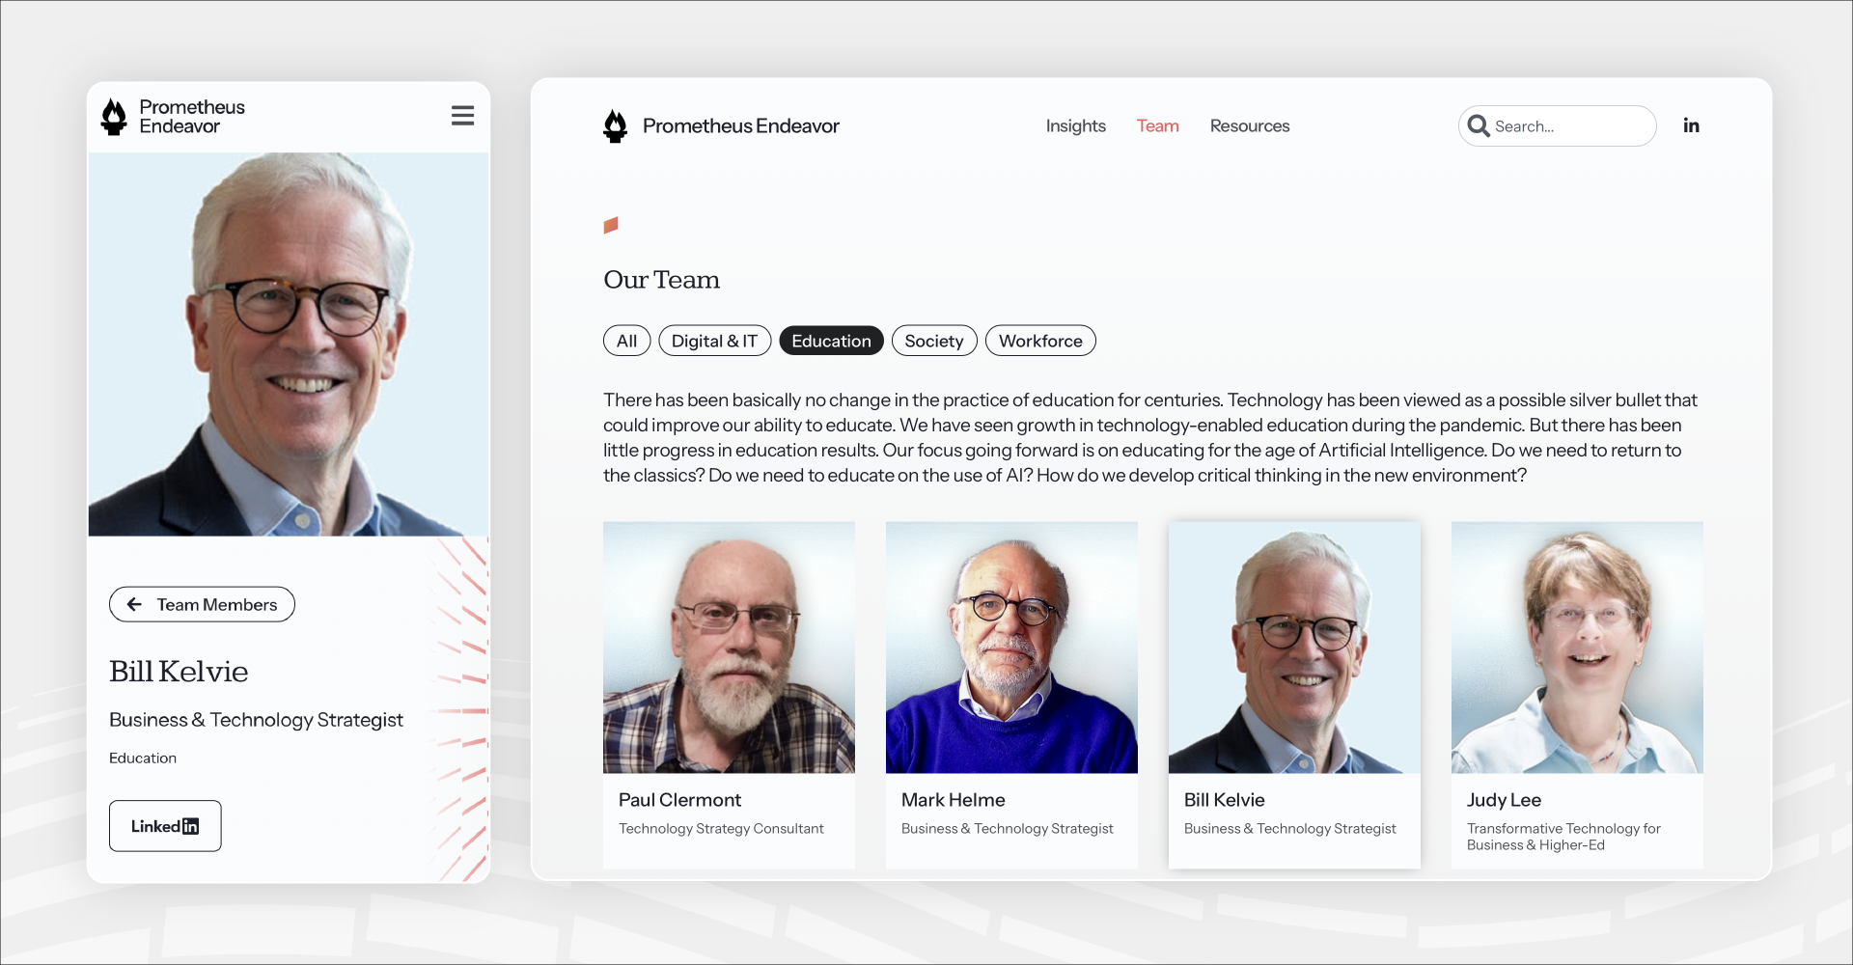Open the Insights nav item
Screen dimensions: 1853x965
(1076, 126)
